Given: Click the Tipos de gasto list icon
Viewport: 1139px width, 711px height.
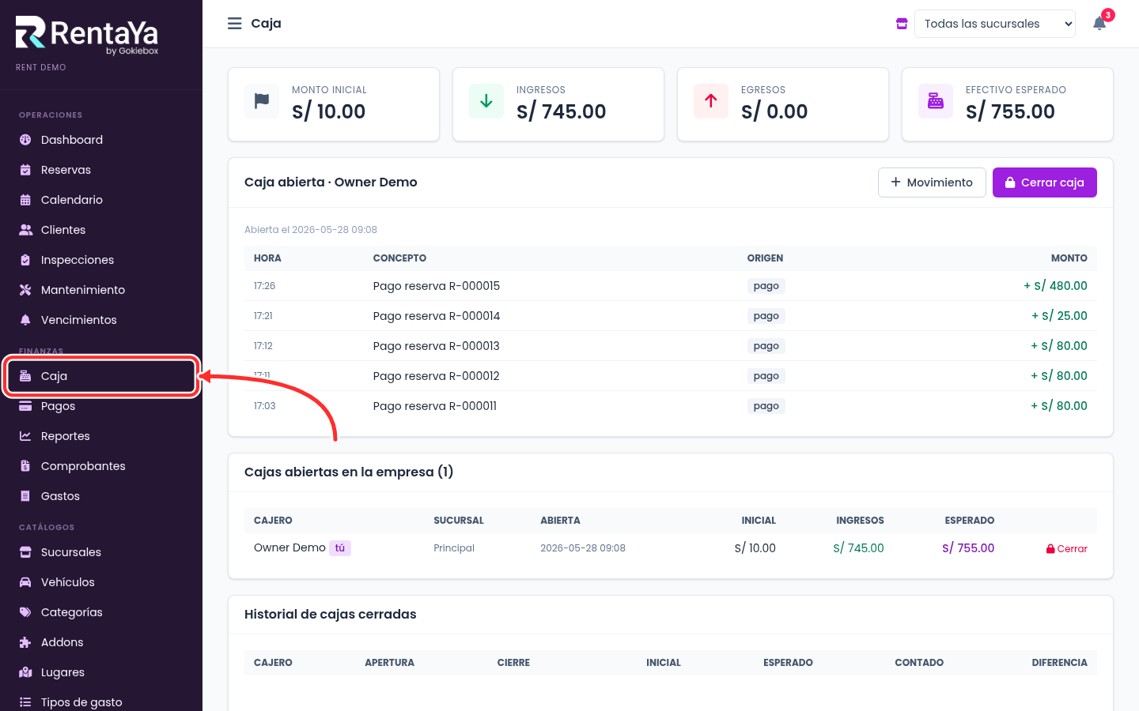Looking at the screenshot, I should (25, 702).
